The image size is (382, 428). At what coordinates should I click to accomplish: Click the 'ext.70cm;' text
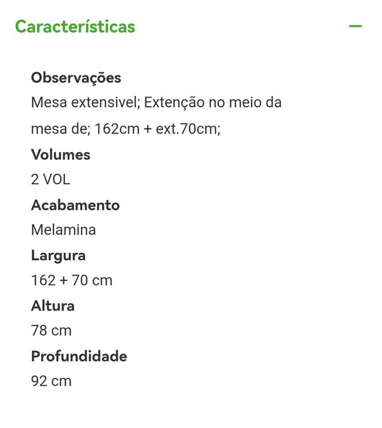188,129
